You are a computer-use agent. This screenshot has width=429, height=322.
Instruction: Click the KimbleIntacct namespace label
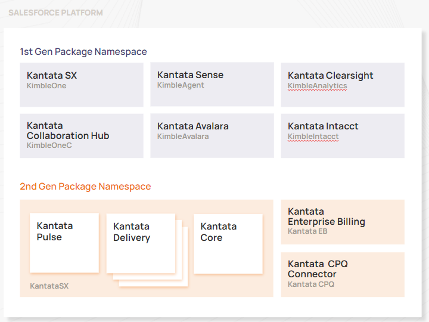[313, 137]
